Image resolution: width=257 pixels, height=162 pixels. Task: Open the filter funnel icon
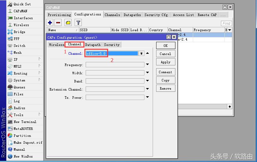point(78,23)
